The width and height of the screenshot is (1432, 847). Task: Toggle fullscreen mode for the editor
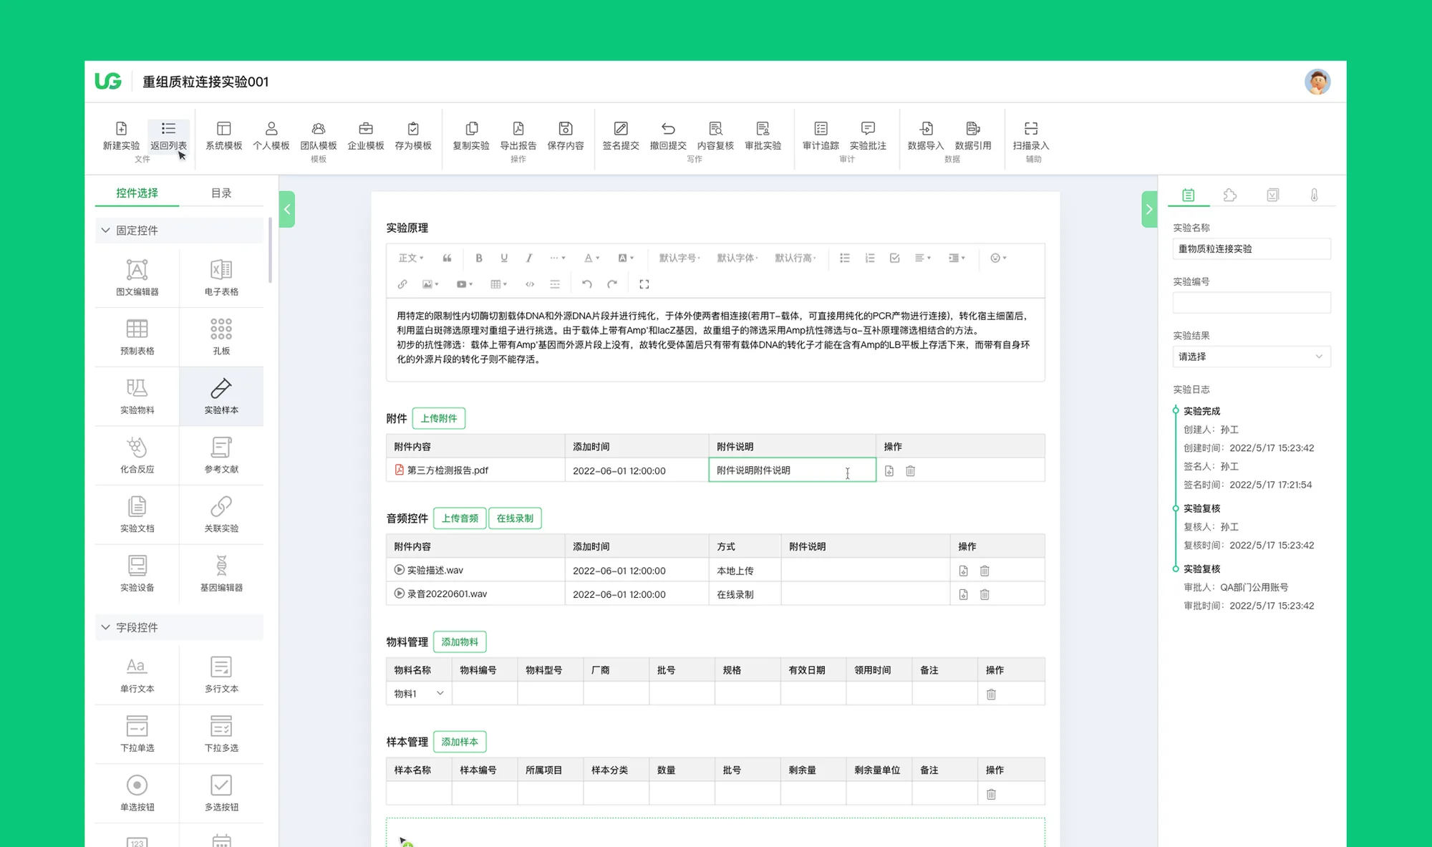coord(644,284)
